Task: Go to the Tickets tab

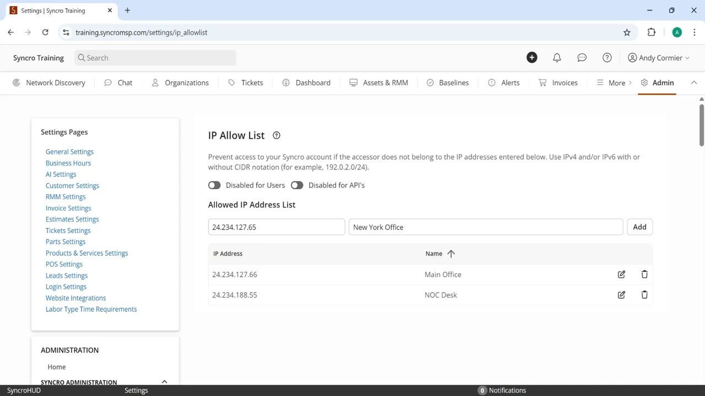Action: coord(246,83)
